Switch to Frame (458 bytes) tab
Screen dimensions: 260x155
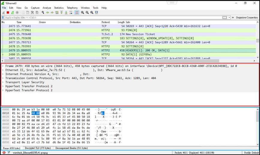click(11, 148)
